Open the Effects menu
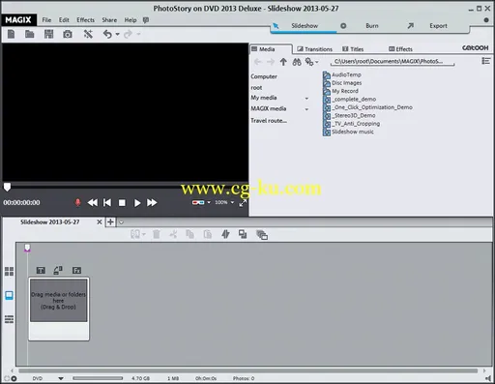Viewport: 495px width, 384px height. pyautogui.click(x=85, y=20)
